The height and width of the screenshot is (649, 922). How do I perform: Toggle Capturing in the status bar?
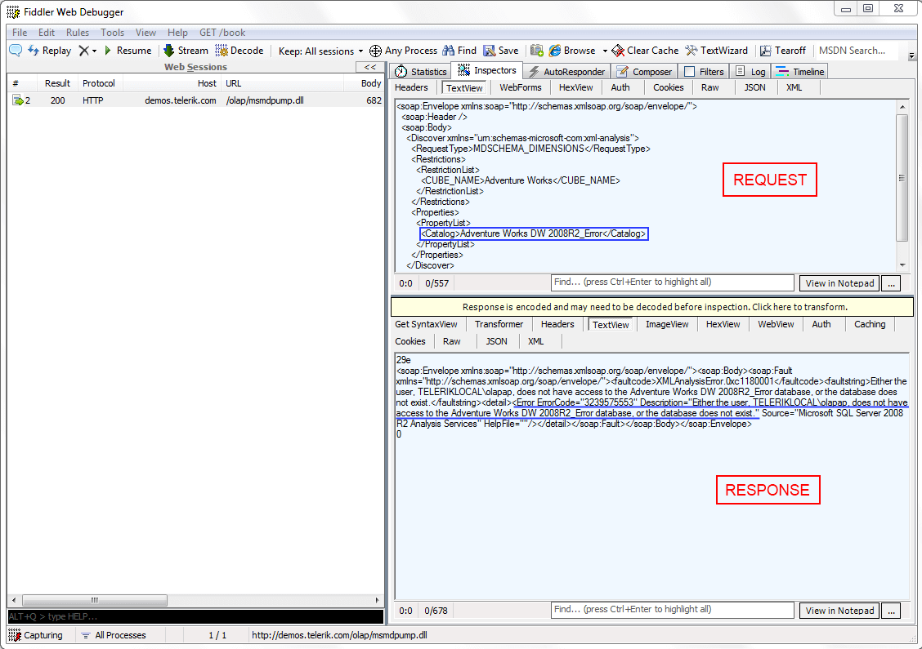(37, 634)
